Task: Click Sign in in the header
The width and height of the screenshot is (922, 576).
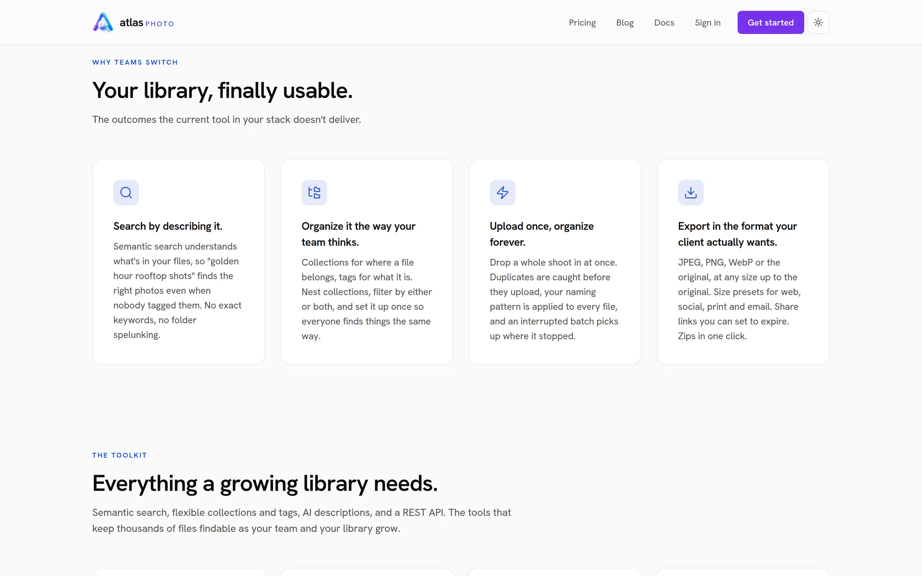Action: click(x=708, y=23)
